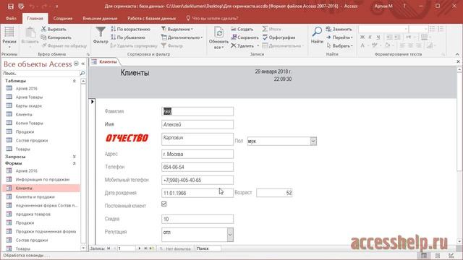Open form продажа товаров
Image resolution: width=463 pixels, height=260 pixels.
click(33, 214)
